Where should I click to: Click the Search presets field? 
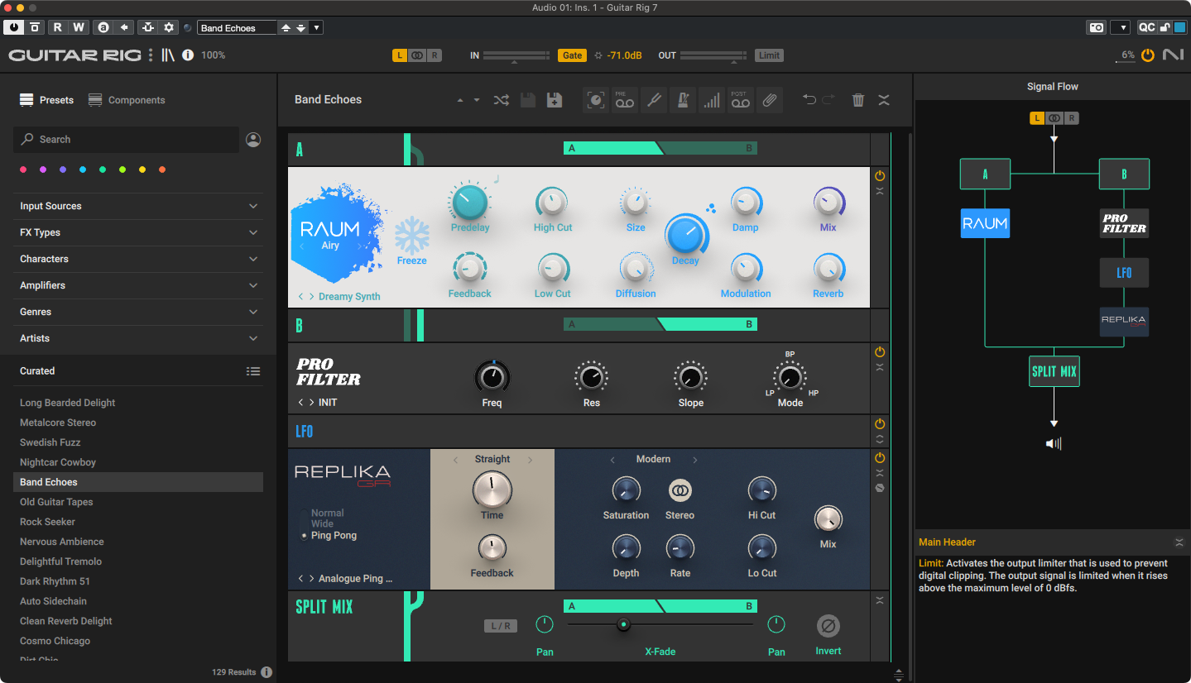(126, 140)
